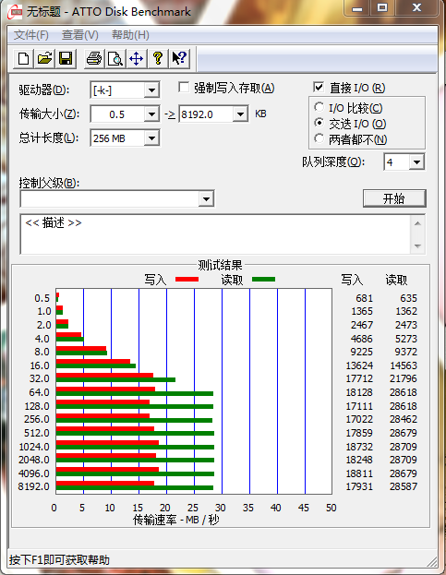Click the read value 635 for 0.5 KB

tap(408, 298)
